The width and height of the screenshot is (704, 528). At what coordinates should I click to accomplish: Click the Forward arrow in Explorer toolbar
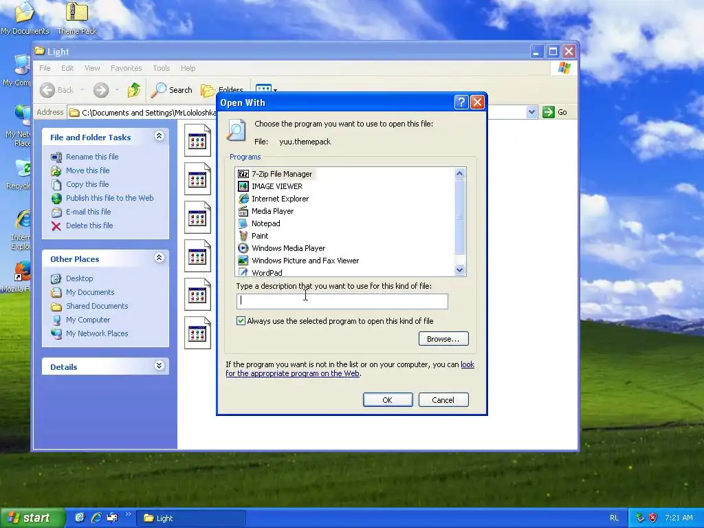(x=101, y=90)
